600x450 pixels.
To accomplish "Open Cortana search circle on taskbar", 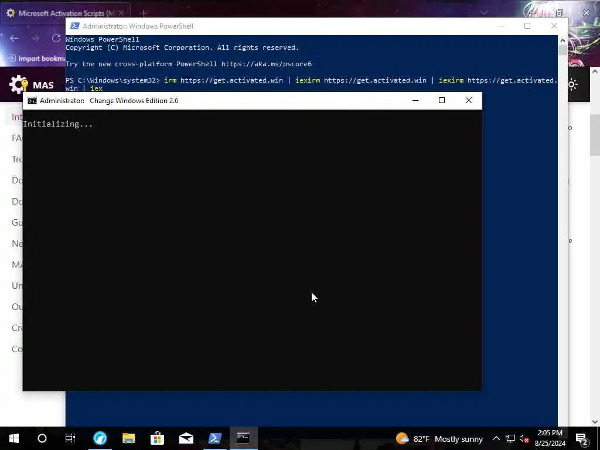I will [42, 438].
